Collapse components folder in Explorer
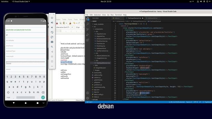 click(x=99, y=29)
